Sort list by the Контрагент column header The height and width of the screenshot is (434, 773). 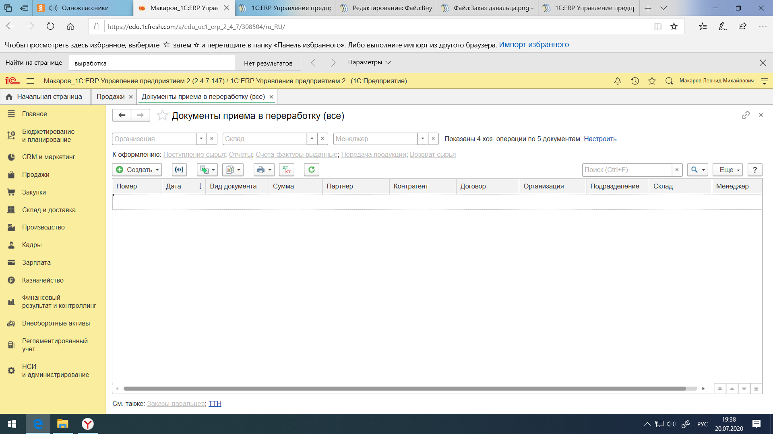pyautogui.click(x=422, y=186)
